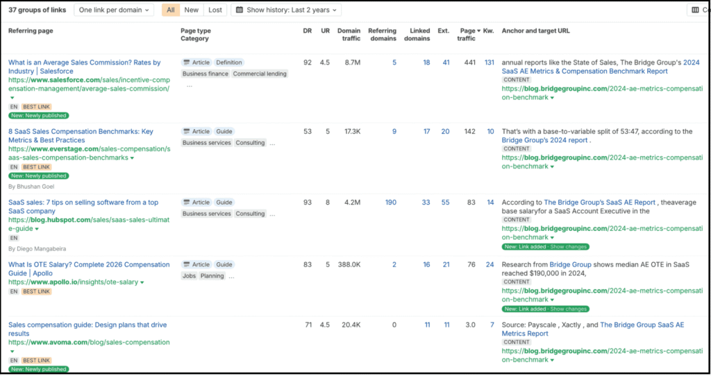The width and height of the screenshot is (711, 376).
Task: Click the columns icon at top right
Action: tap(695, 10)
